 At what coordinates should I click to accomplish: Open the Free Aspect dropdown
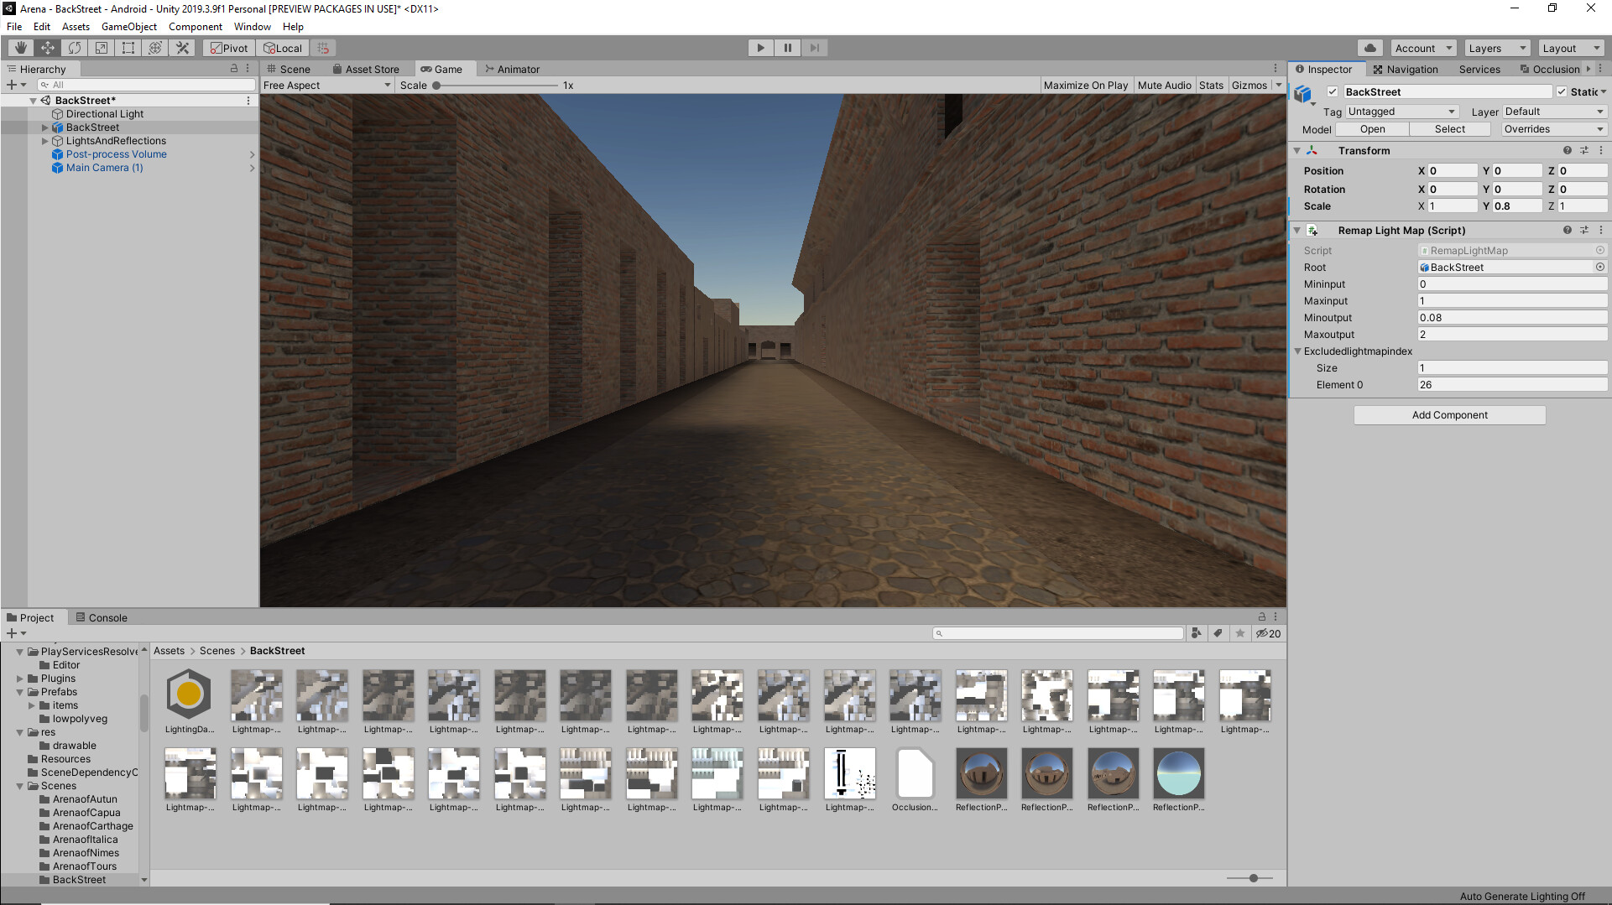coord(326,85)
